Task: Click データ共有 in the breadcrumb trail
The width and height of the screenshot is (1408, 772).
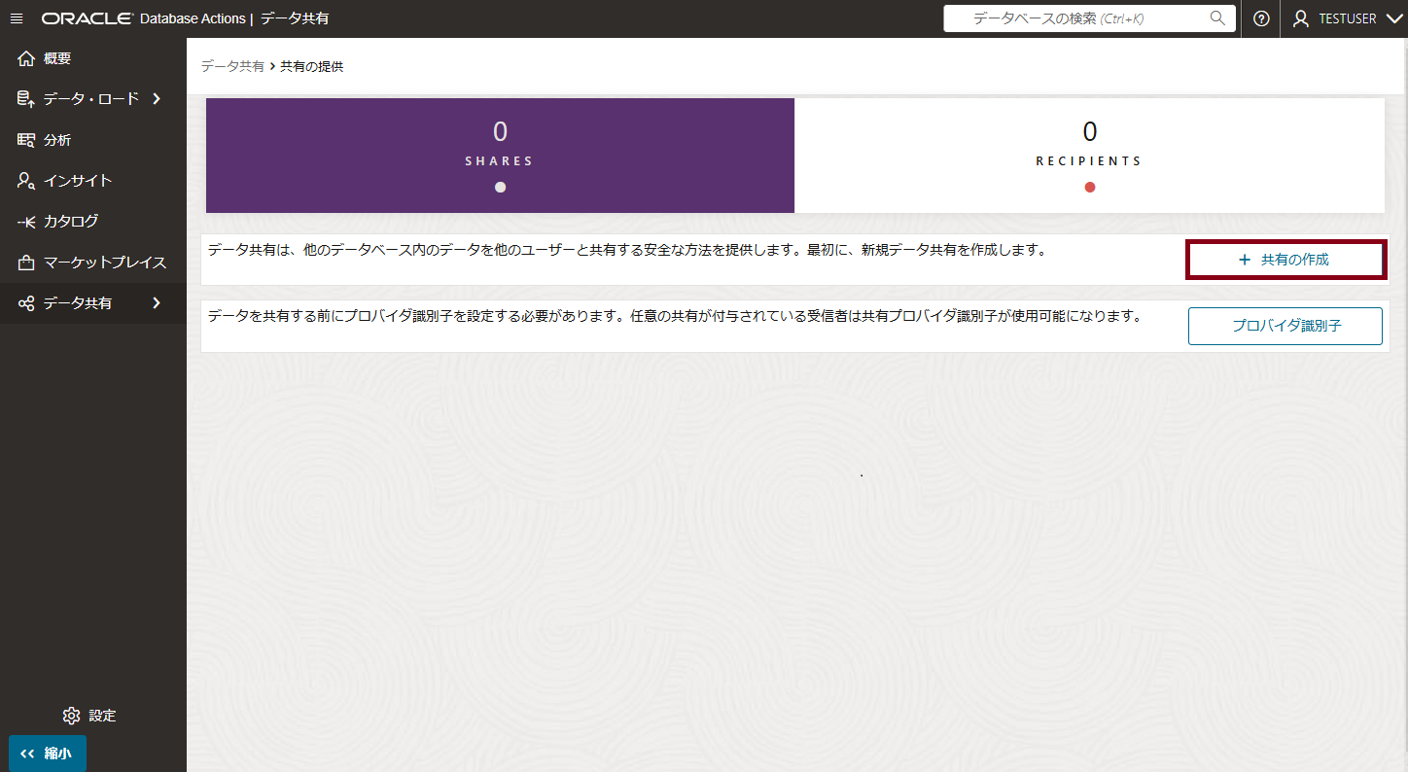Action: click(231, 67)
